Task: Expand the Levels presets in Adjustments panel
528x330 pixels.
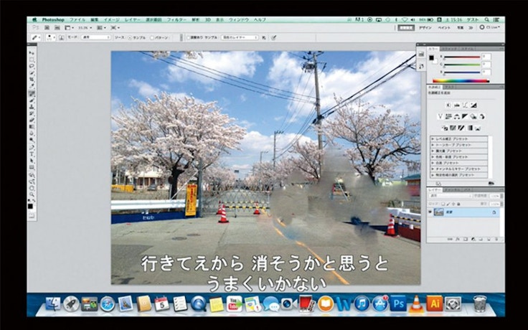Action: pyautogui.click(x=433, y=137)
